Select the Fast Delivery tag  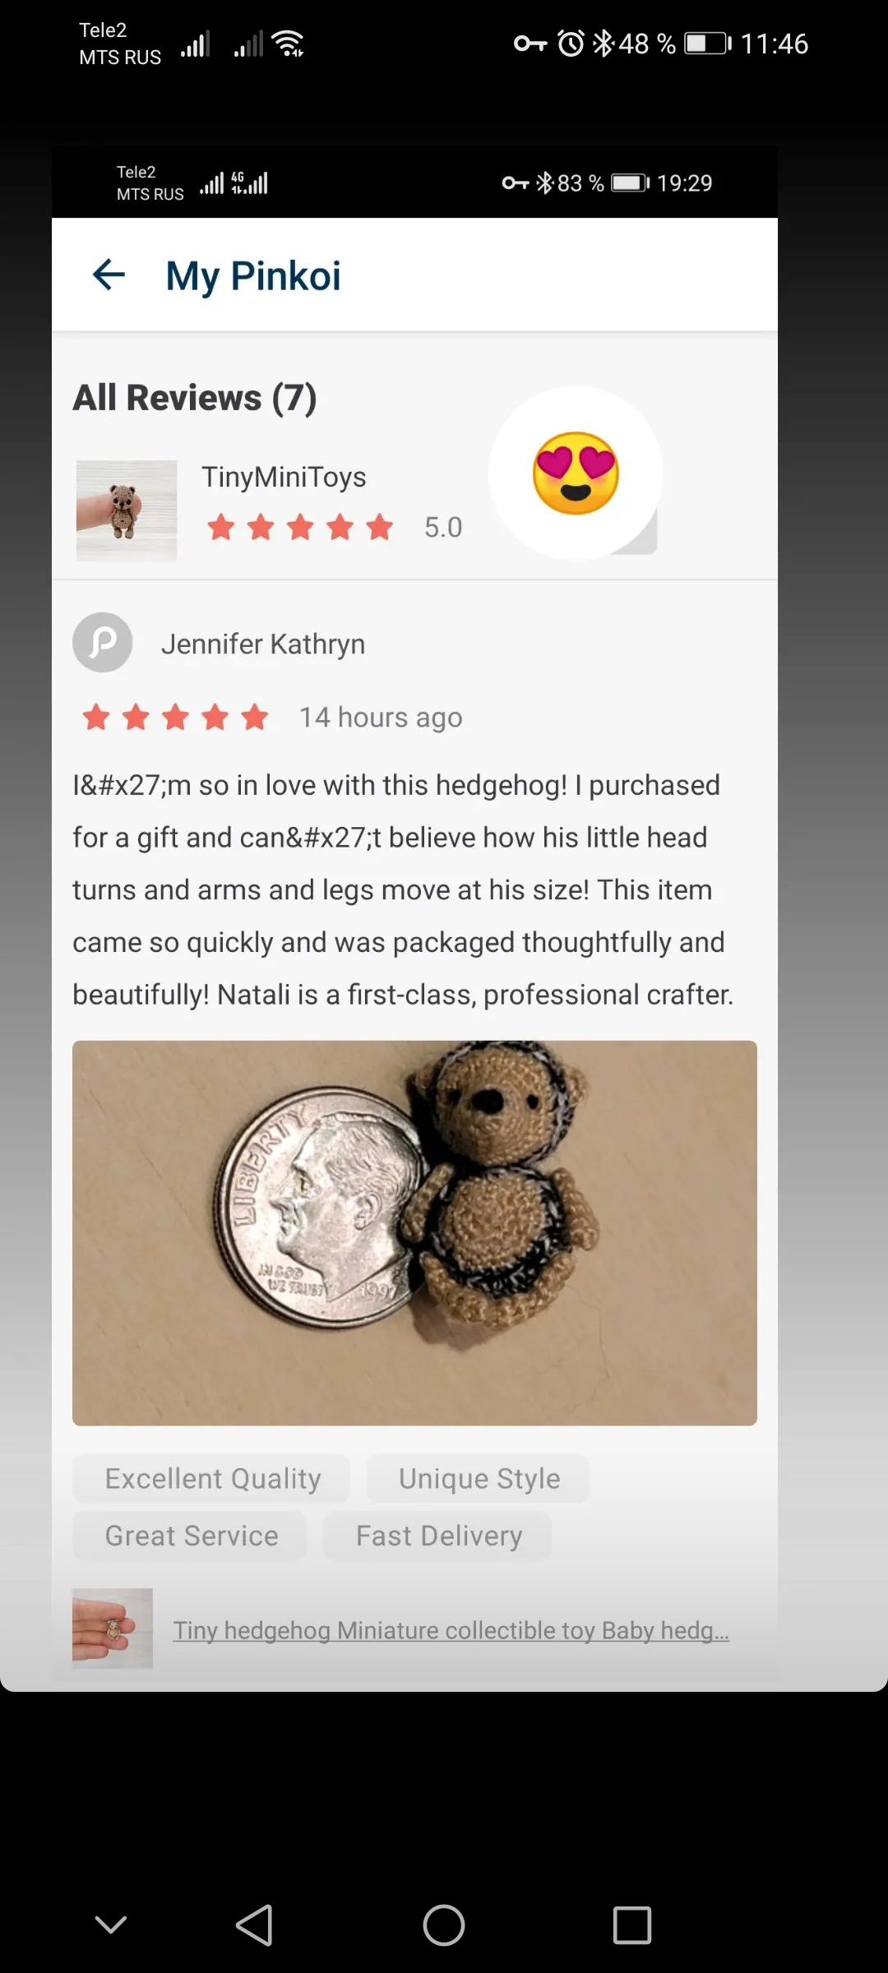[x=438, y=1536]
